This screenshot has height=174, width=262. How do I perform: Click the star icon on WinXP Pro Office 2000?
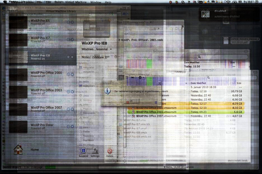pos(68,74)
